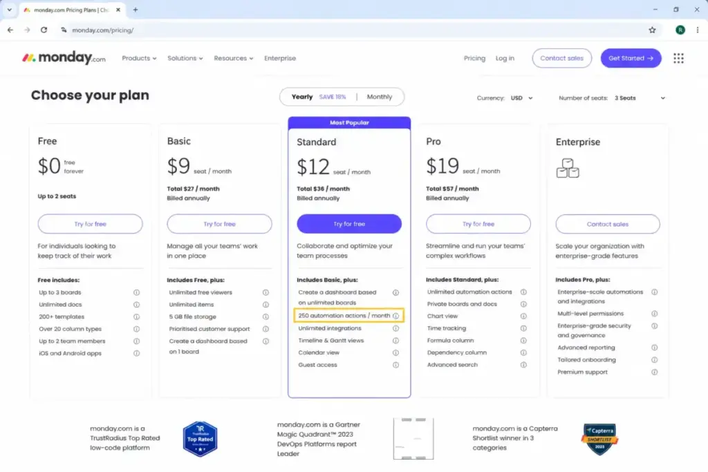Click Log in
This screenshot has height=472, width=708.
point(505,58)
